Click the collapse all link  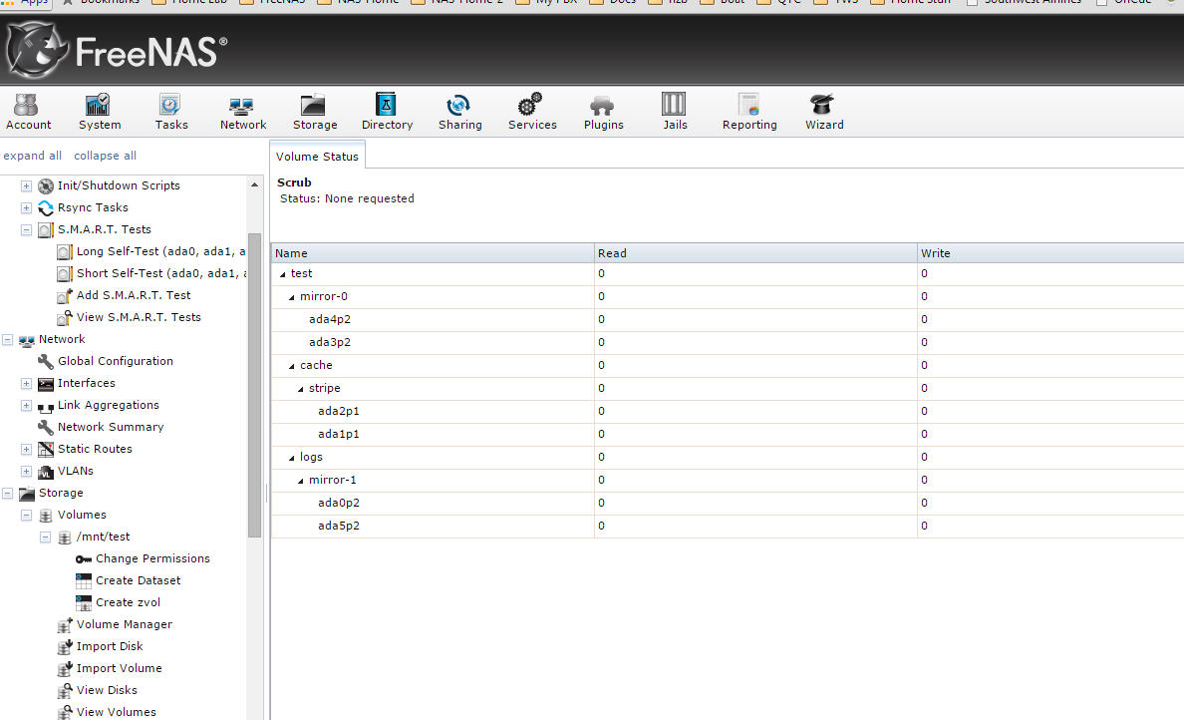pos(105,155)
